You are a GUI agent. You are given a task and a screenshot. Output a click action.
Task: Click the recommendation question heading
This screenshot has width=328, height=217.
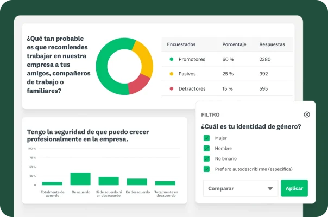coord(59,65)
